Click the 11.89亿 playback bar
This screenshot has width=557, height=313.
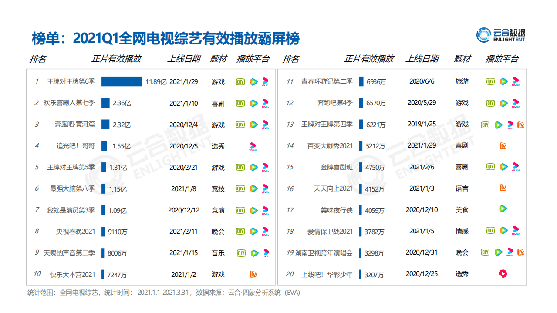pyautogui.click(x=122, y=81)
